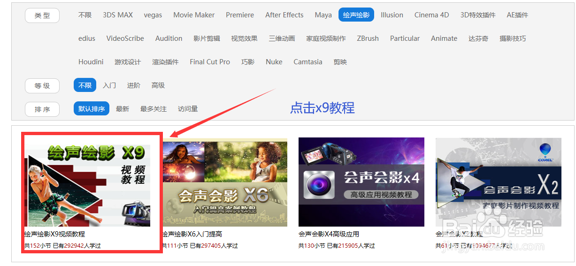Filter level by 入门
The width and height of the screenshot is (576, 266).
click(x=109, y=85)
